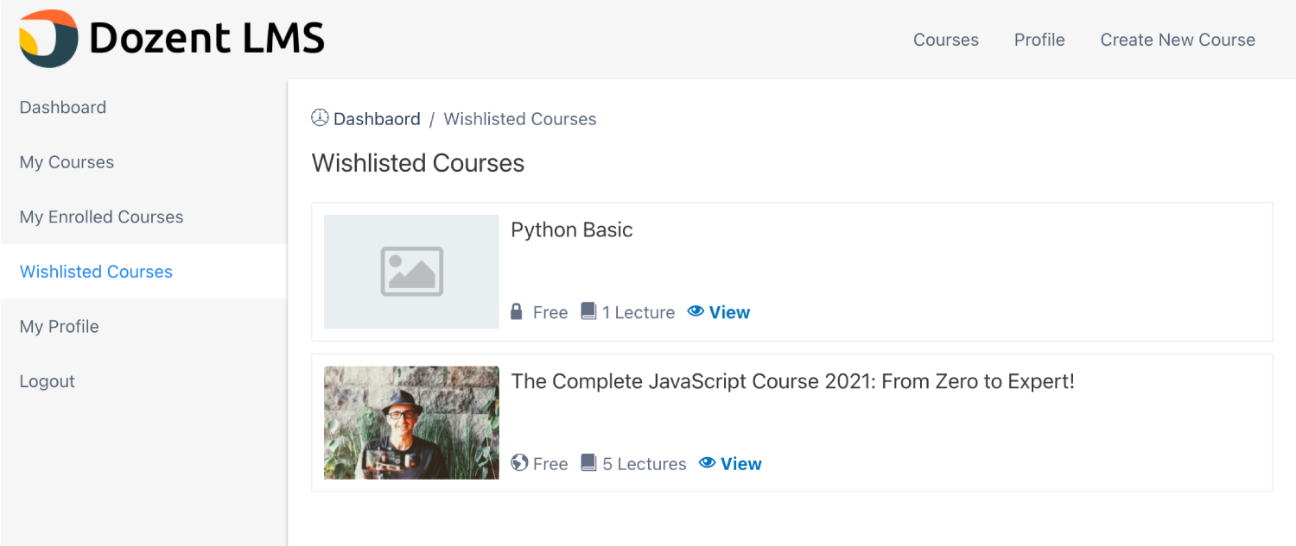Click the JavaScript course thumbnail image
The image size is (1296, 546).
411,423
